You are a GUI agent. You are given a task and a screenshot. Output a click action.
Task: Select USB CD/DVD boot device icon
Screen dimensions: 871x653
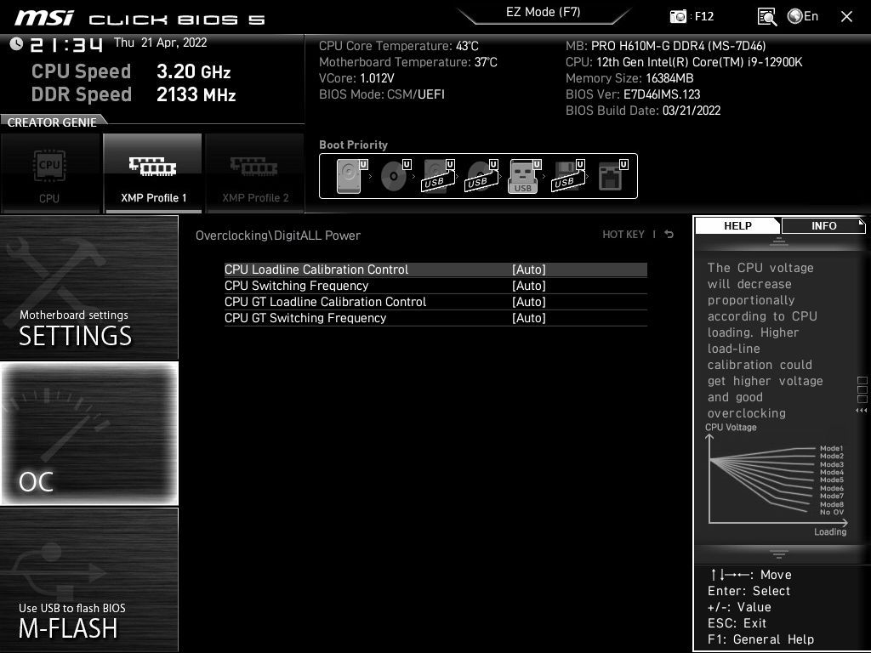[482, 176]
